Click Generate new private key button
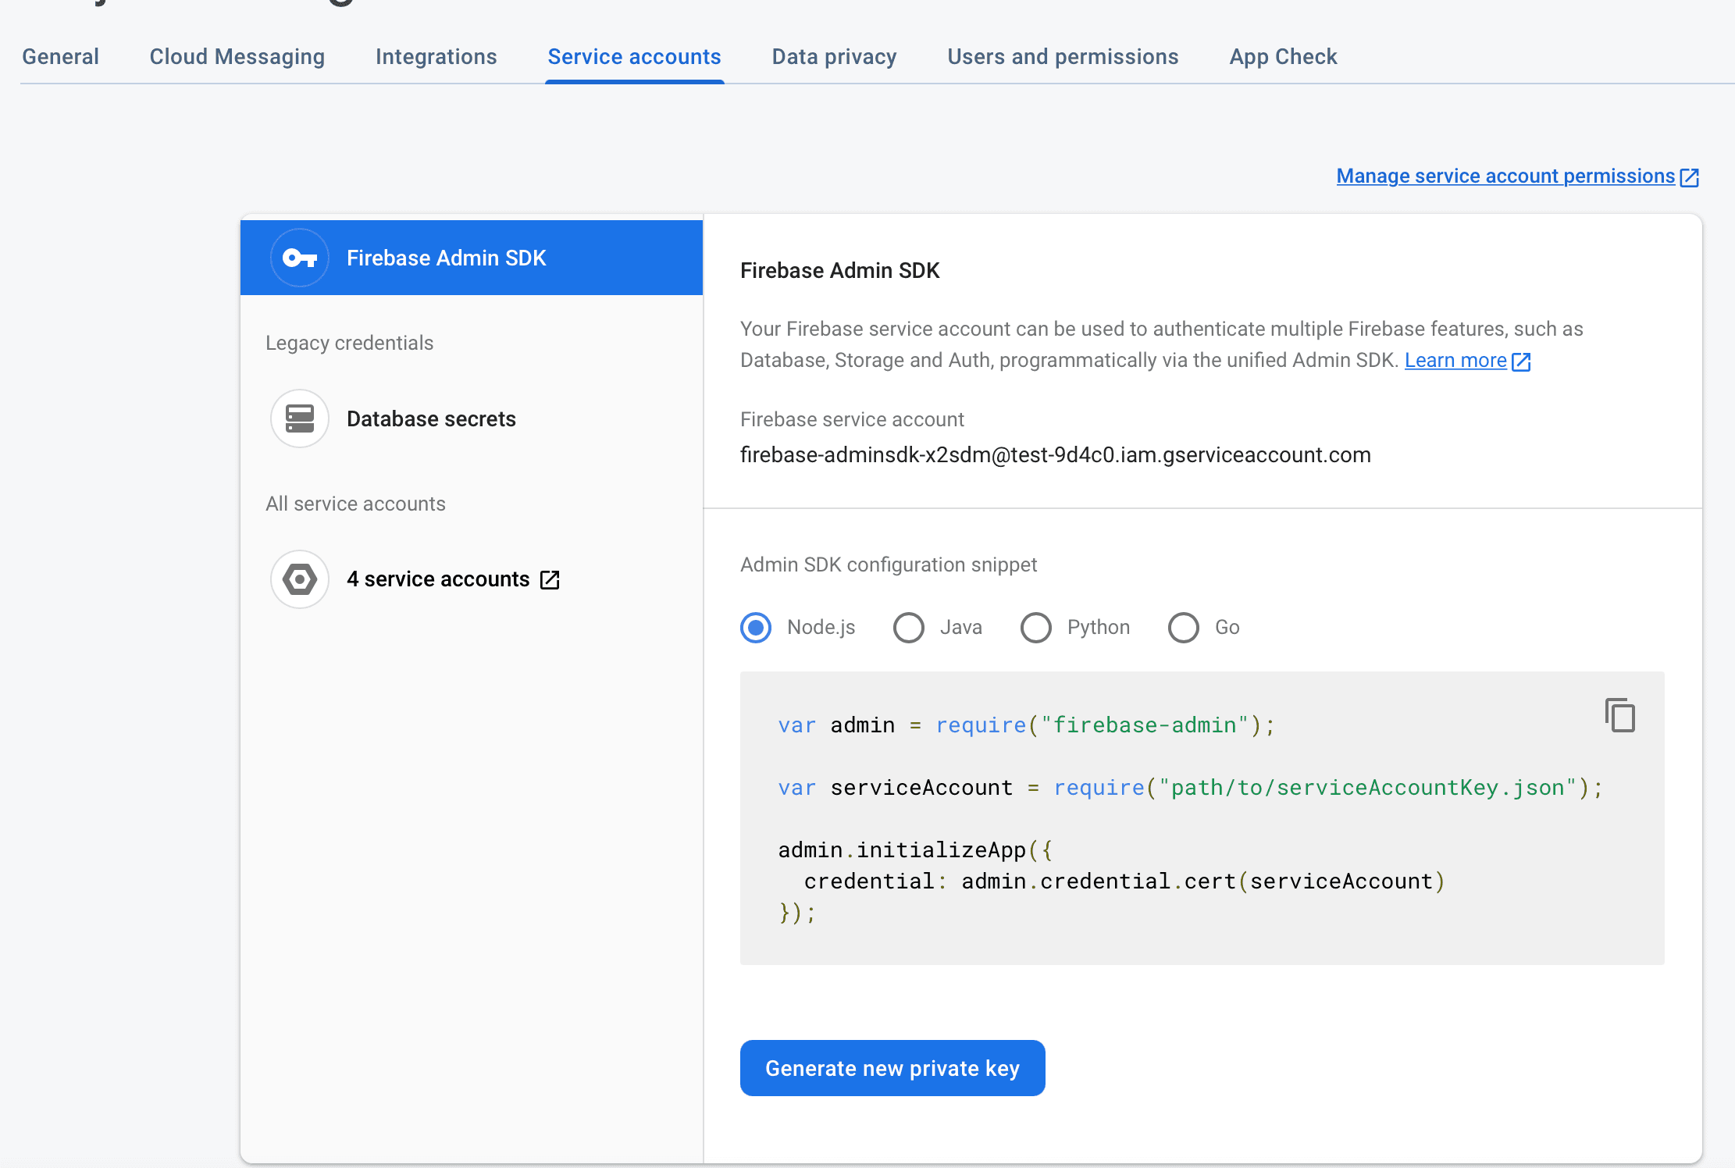This screenshot has width=1735, height=1168. (892, 1068)
